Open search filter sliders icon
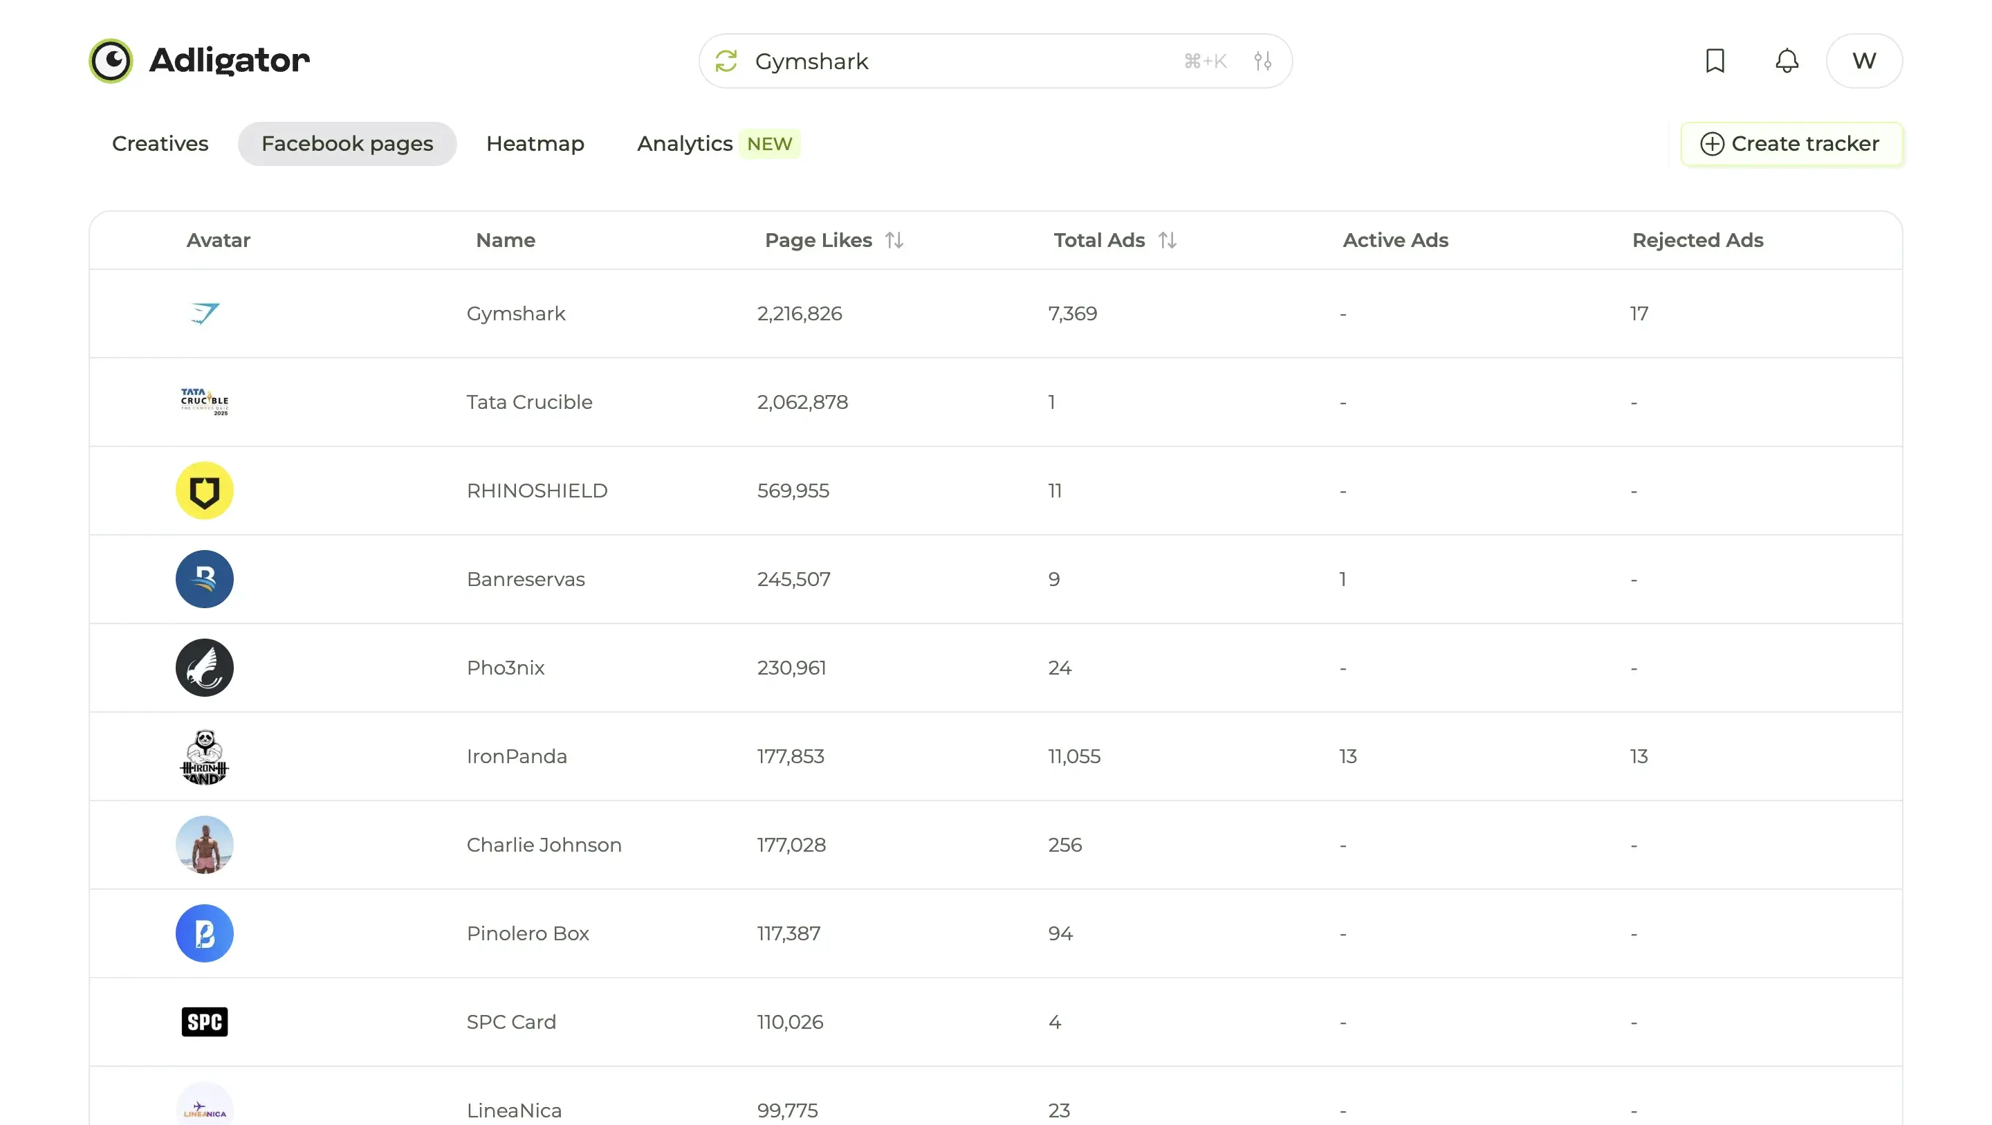 1263,60
